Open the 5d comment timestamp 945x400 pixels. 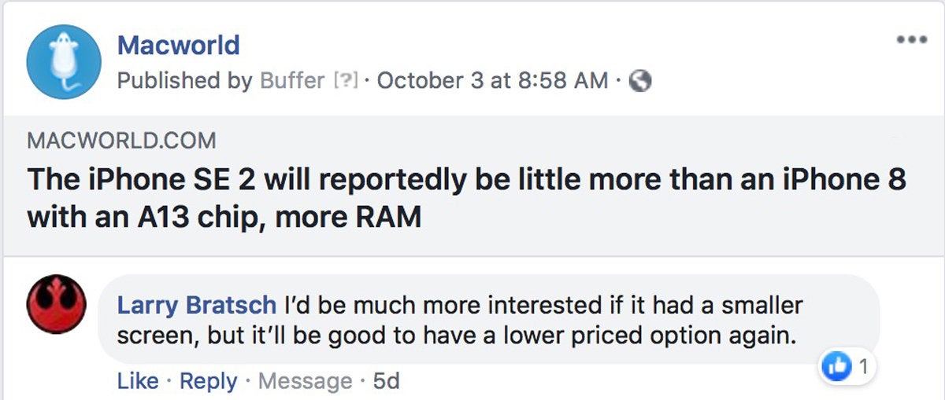[386, 381]
